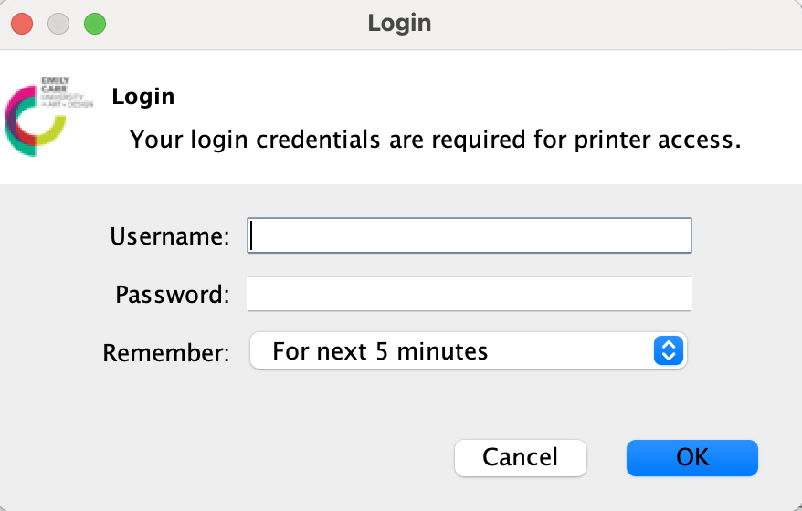Viewport: 802px width, 511px height.
Task: Click the gray minimize window button
Action: (58, 24)
